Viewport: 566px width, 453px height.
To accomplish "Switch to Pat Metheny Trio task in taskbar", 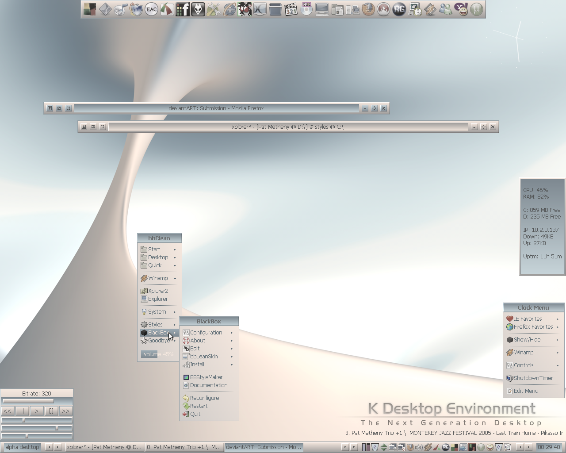I will pos(184,447).
